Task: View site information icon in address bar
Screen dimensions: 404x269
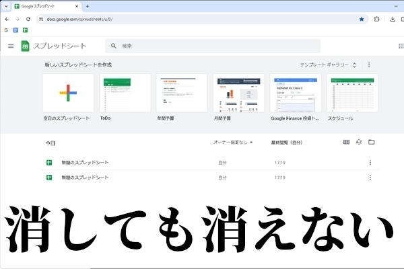Action: click(41, 19)
